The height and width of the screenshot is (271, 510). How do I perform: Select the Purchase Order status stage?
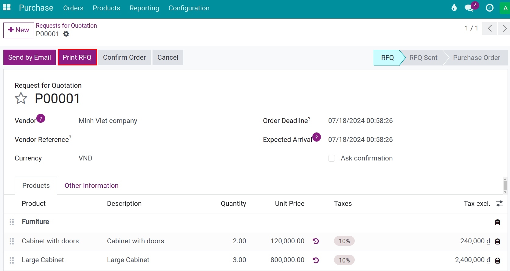(476, 58)
